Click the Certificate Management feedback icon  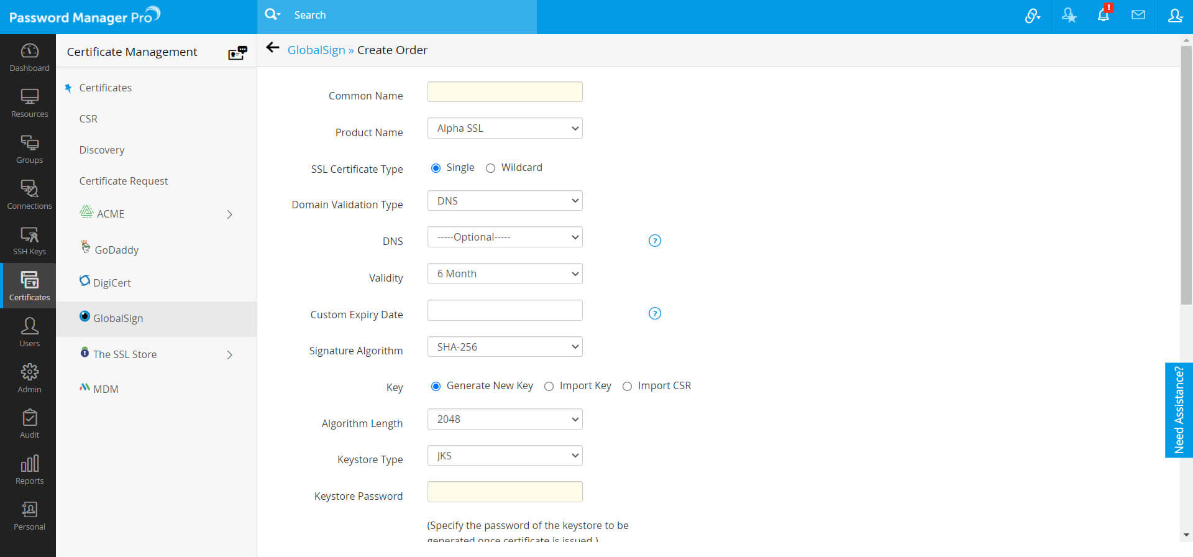[237, 53]
